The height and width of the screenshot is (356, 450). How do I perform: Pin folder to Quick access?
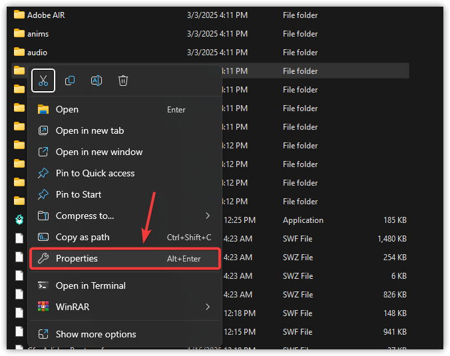pyautogui.click(x=95, y=173)
